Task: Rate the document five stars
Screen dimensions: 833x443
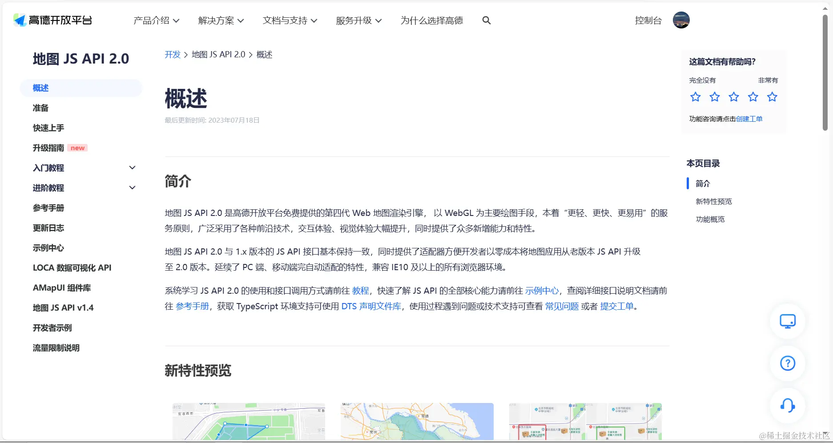Action: pos(772,97)
